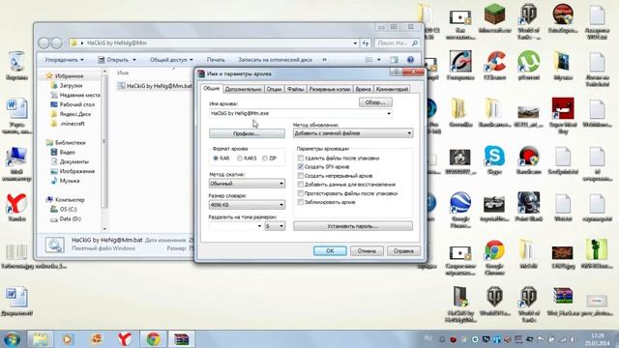Open the update method dropdown
Viewport: 619px width, 348px height.
tap(353, 133)
